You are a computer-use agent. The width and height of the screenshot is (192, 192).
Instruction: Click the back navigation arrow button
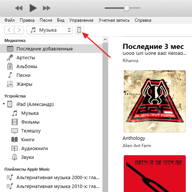point(9,30)
